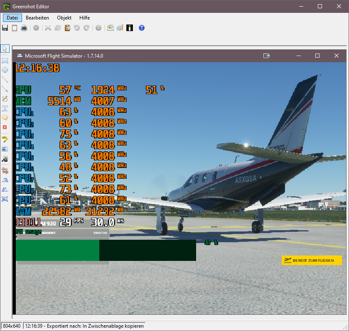Click rotate clockwise icon
Screen dimensions: 349x331
click(x=5, y=180)
